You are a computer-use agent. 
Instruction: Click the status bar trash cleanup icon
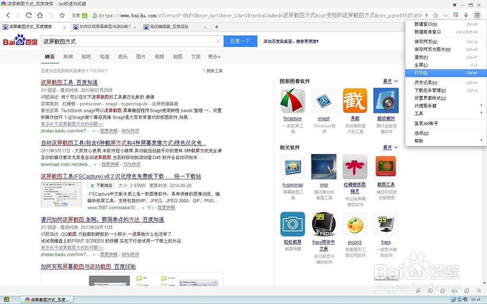tap(442, 291)
